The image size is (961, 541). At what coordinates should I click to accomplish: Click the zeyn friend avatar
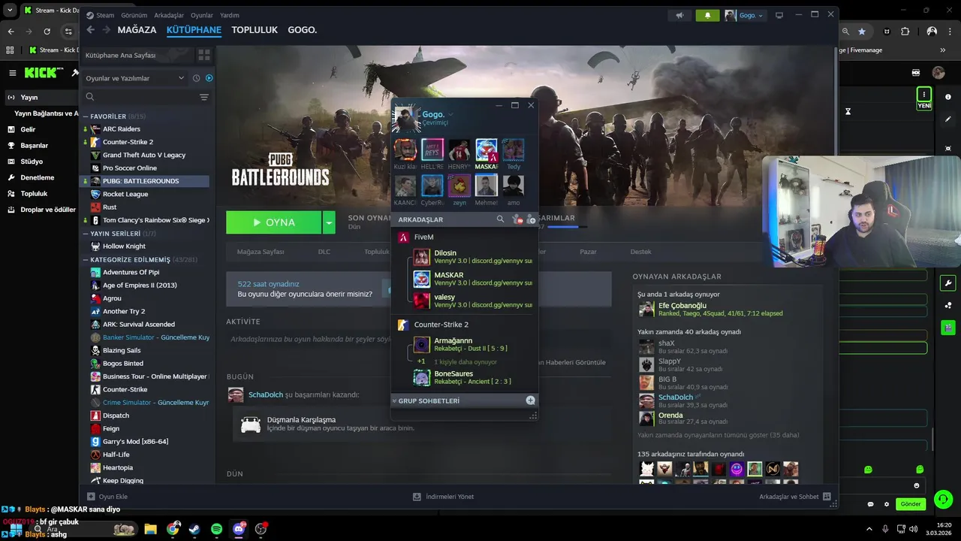click(459, 185)
